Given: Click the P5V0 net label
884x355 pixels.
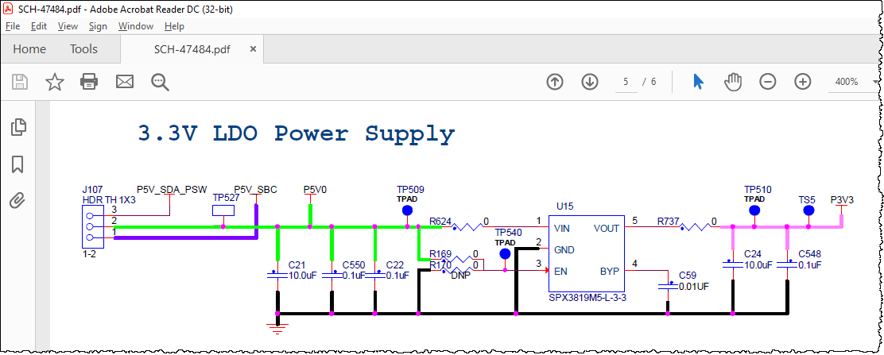Looking at the screenshot, I should (315, 189).
